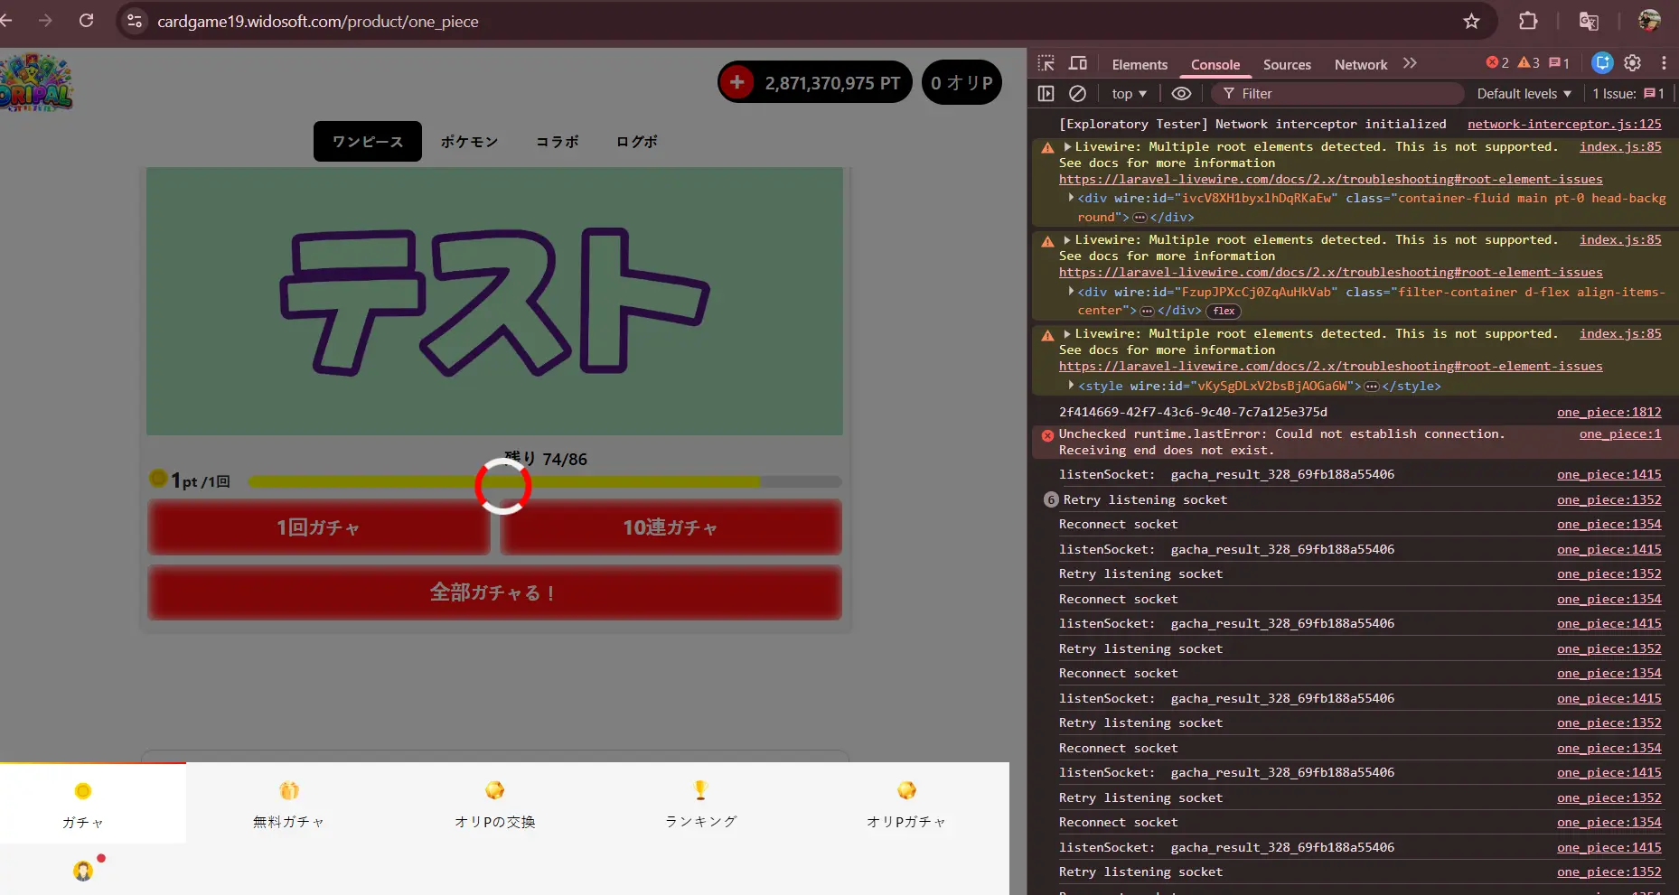Select the ログボ category tab
1679x895 pixels.
637,142
